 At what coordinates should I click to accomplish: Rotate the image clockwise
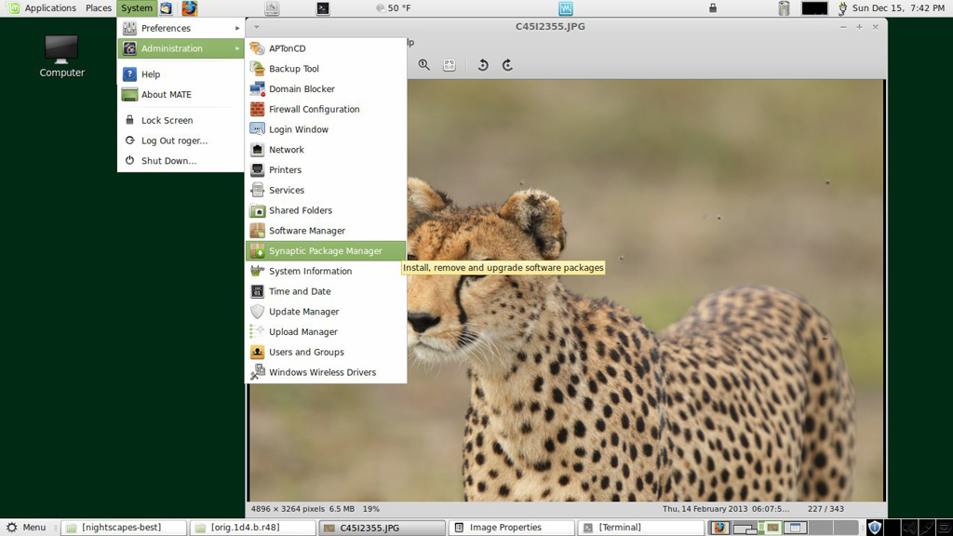coord(507,65)
